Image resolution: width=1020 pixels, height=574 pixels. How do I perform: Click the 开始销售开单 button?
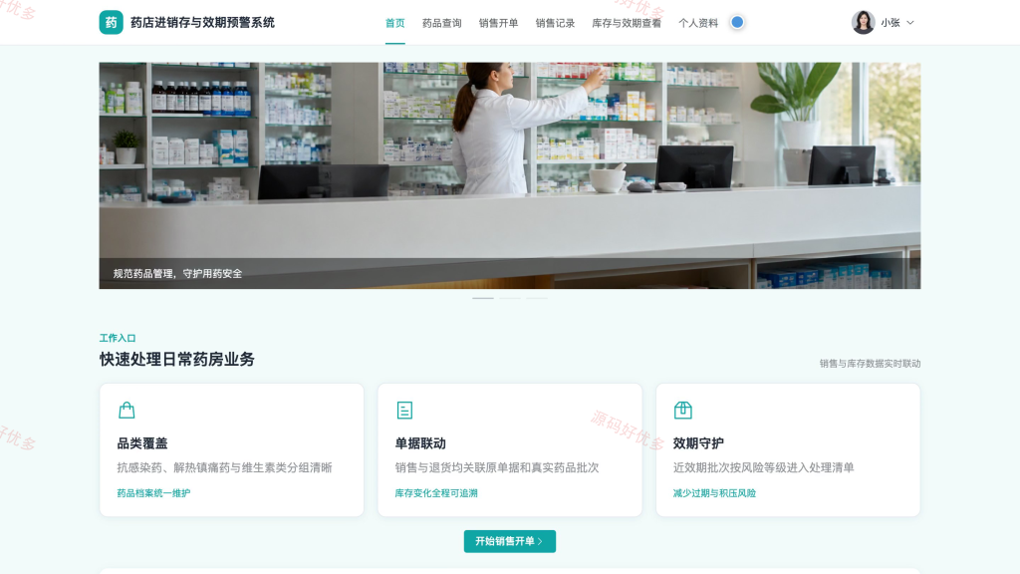509,541
